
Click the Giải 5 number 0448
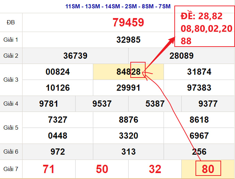(58, 136)
